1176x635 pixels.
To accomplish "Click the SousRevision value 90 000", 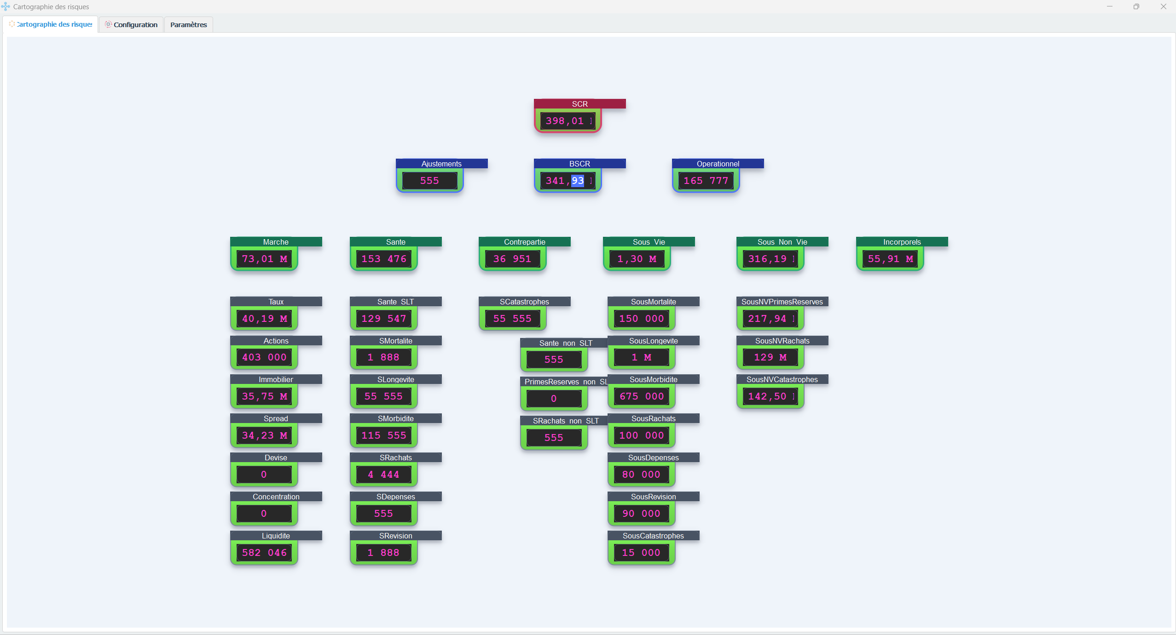I will [x=642, y=514].
